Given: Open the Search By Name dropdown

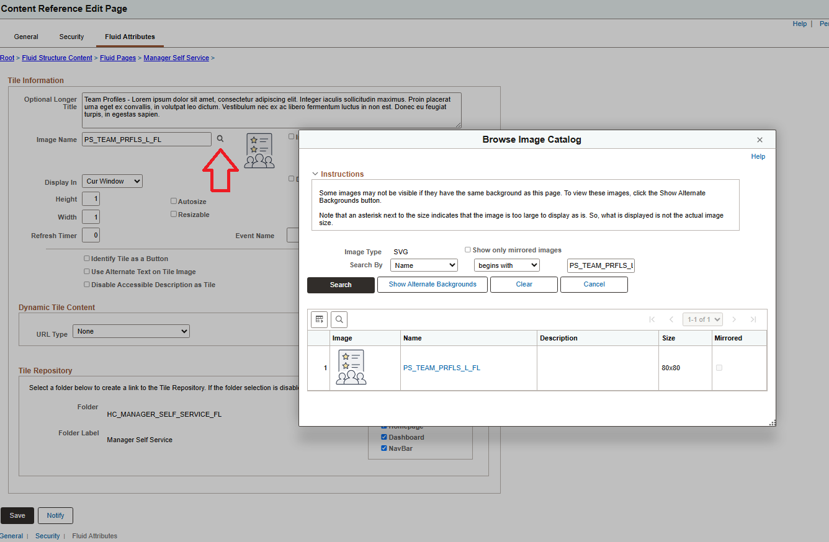Looking at the screenshot, I should (x=424, y=265).
